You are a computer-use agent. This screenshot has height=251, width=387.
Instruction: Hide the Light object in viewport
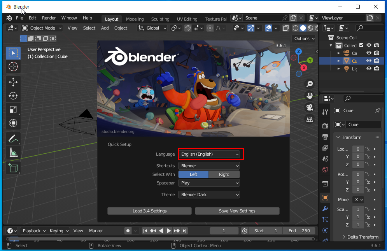click(x=369, y=68)
